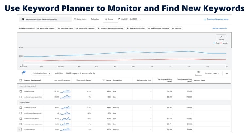The height and width of the screenshot is (134, 249).
Task: Open trend sparkline for 'water restoration'
Action: [x=65, y=108]
